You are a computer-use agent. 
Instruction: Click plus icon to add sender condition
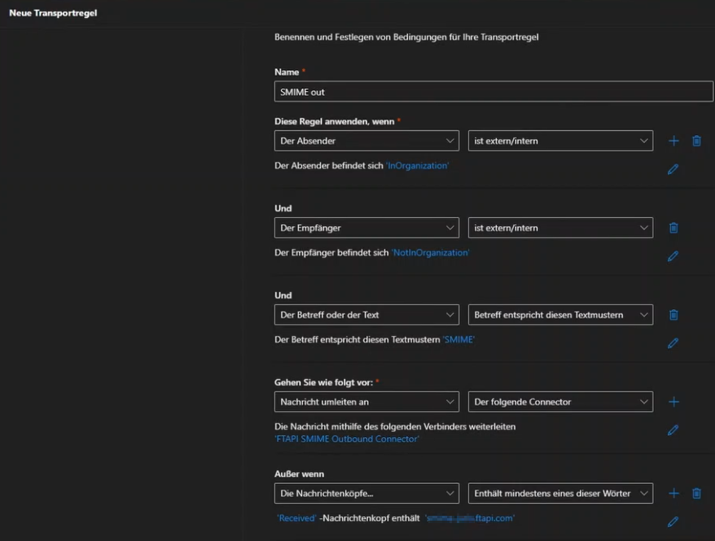(673, 141)
